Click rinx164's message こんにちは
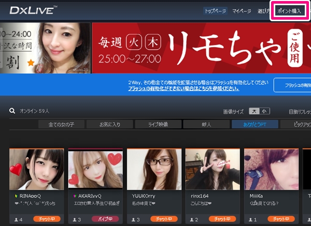 coord(201,203)
